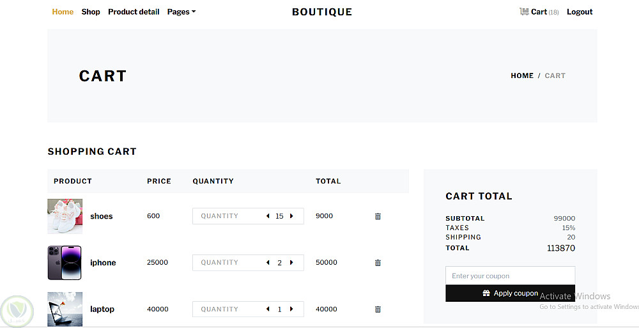This screenshot has height=328, width=639.
Task: Increase shoes quantity with right arrow
Action: pos(291,216)
